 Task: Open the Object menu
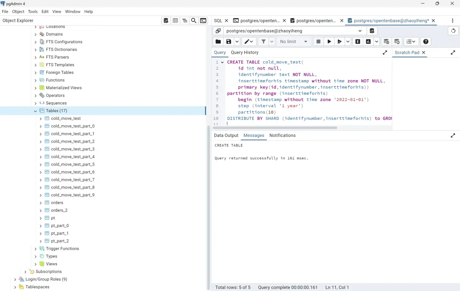[x=18, y=12]
